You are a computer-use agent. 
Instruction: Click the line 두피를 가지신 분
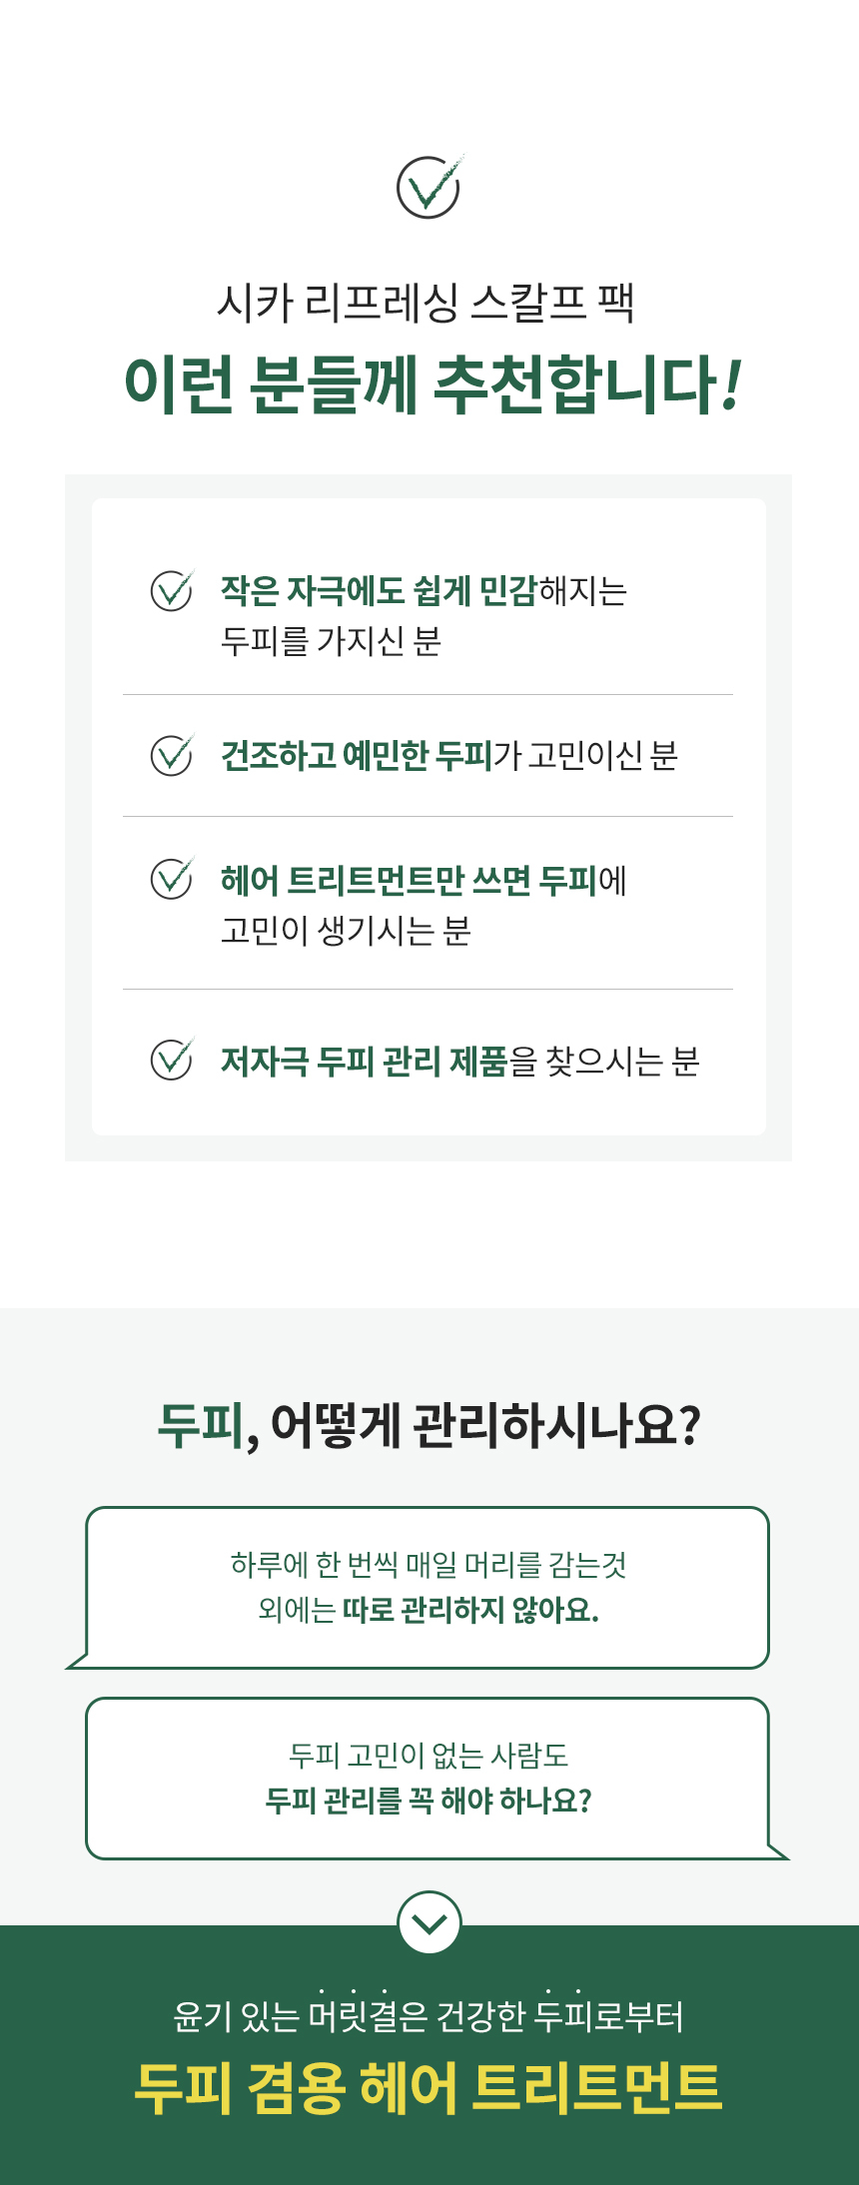(331, 641)
